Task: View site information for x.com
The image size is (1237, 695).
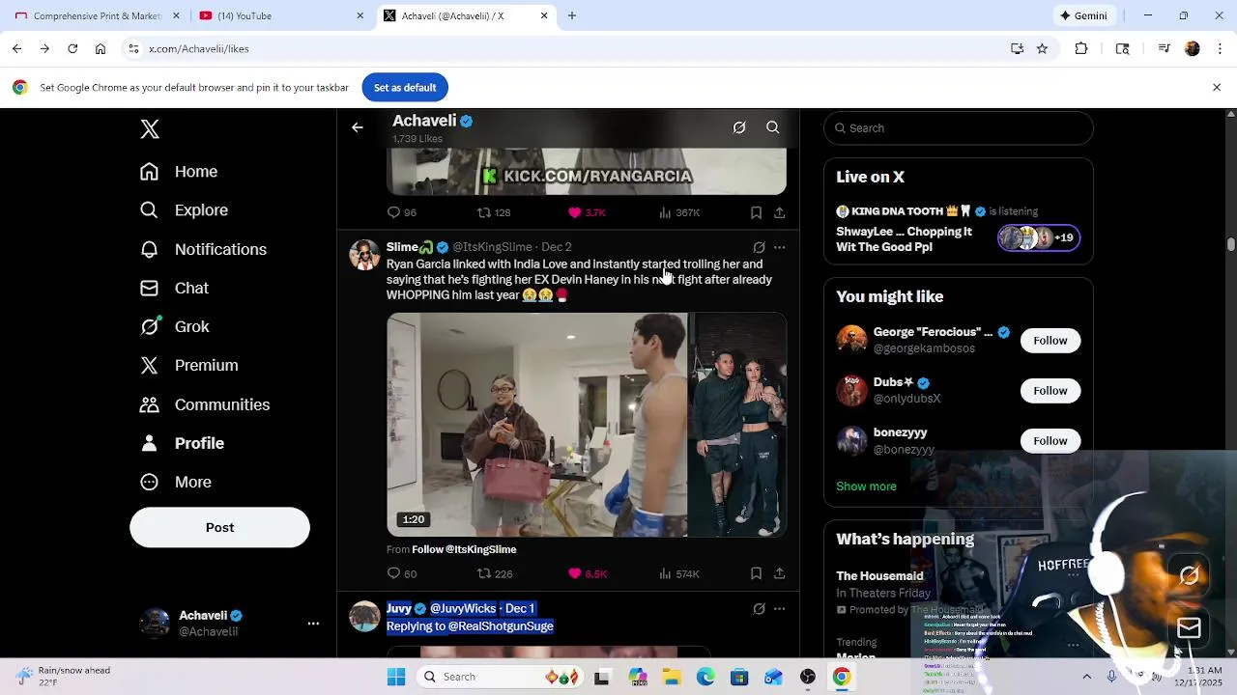Action: click(133, 48)
